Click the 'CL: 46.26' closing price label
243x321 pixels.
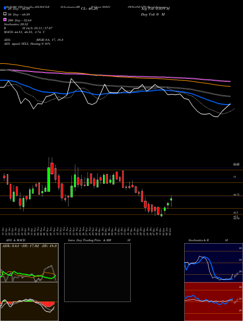[89, 9]
